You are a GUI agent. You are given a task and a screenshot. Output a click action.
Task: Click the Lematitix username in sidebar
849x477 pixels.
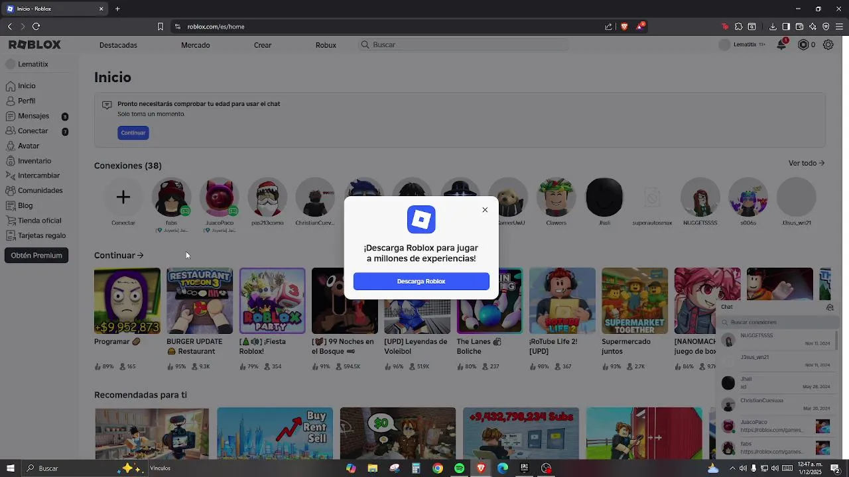[33, 64]
